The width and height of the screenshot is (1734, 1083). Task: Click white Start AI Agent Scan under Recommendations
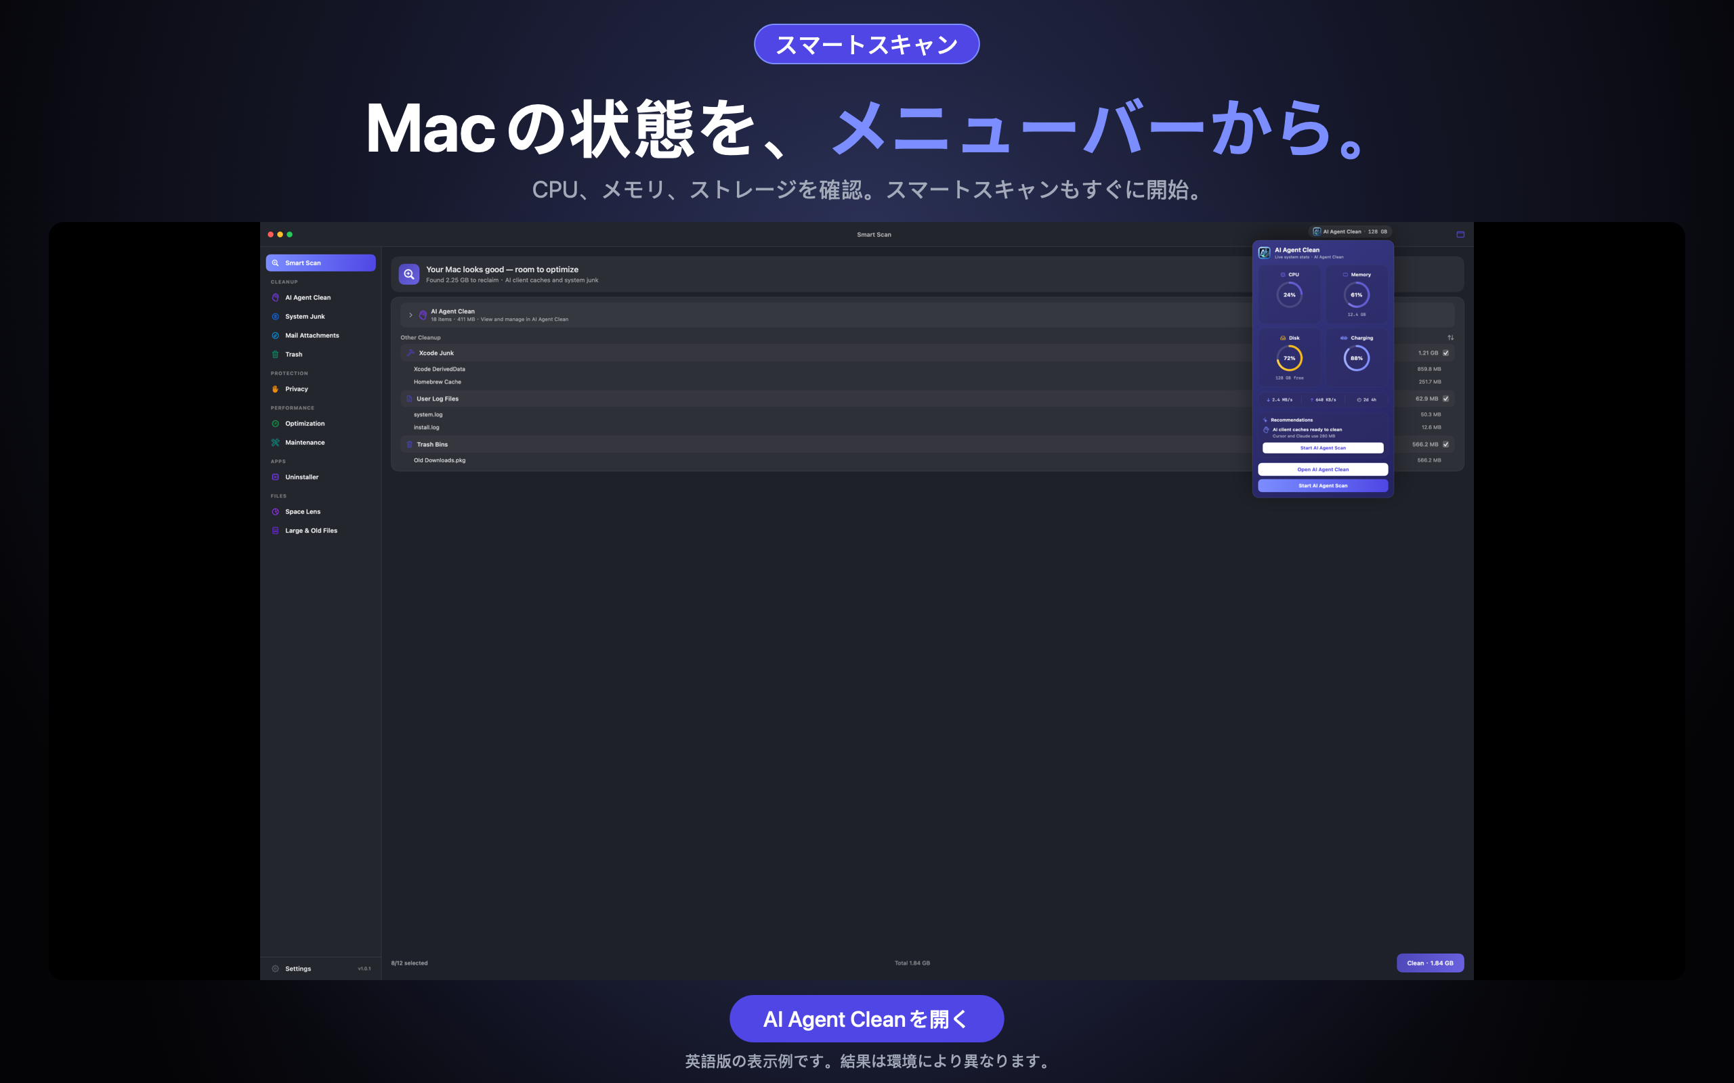tap(1323, 447)
